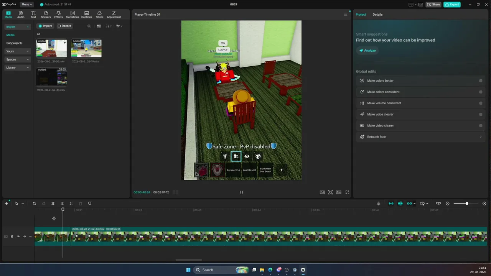
Task: Enable Make colors consistent
Action: [x=481, y=92]
